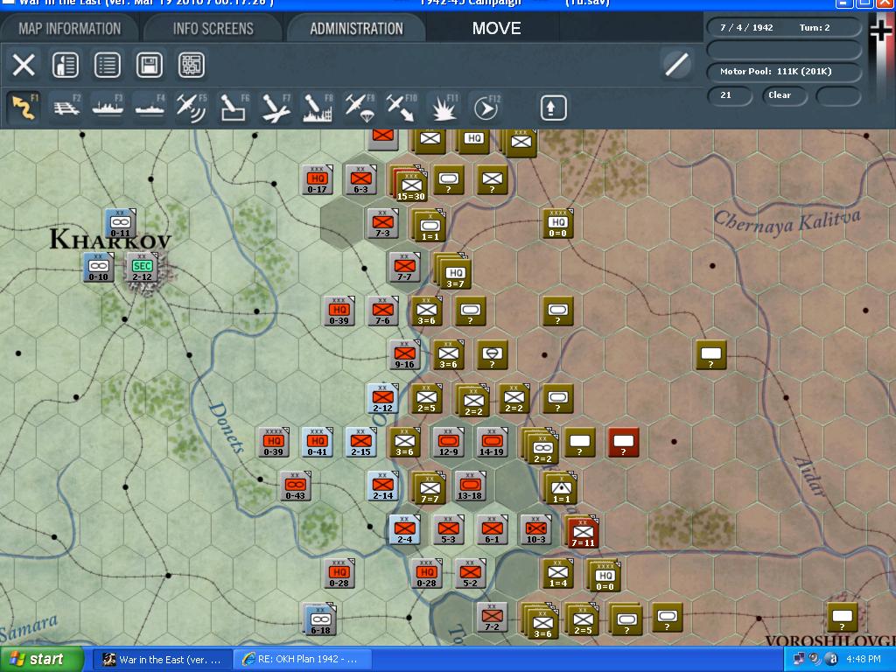Viewport: 896px width, 672px height.
Task: Select the HQ 0-17 counter
Action: [317, 180]
